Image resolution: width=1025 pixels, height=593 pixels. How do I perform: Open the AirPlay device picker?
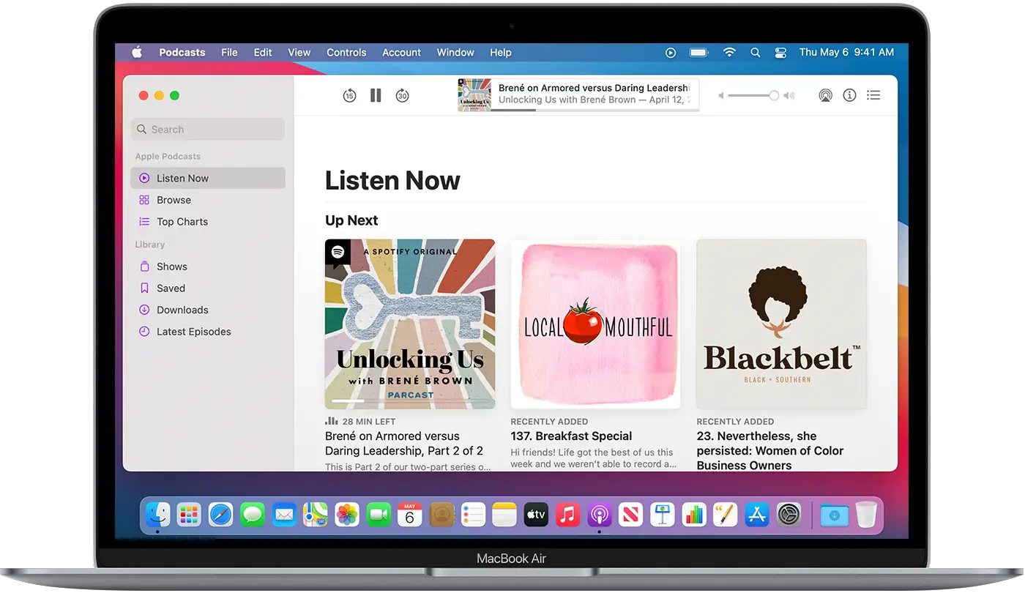coord(826,95)
